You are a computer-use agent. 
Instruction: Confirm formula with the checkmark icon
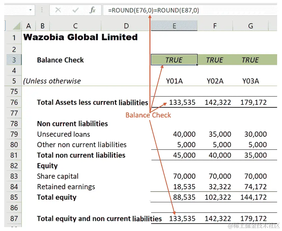75,10
